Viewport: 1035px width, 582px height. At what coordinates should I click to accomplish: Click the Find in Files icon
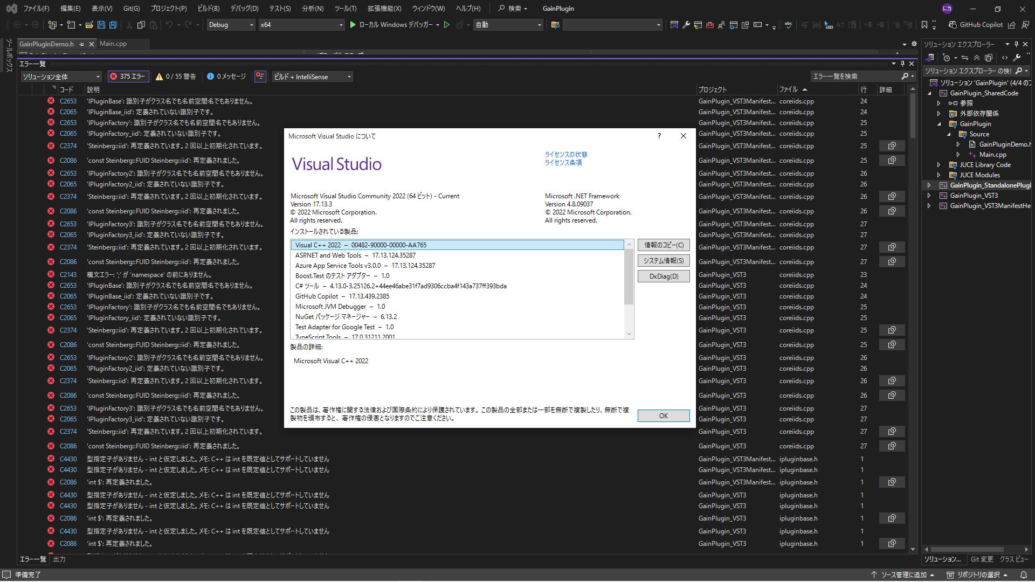(x=555, y=25)
